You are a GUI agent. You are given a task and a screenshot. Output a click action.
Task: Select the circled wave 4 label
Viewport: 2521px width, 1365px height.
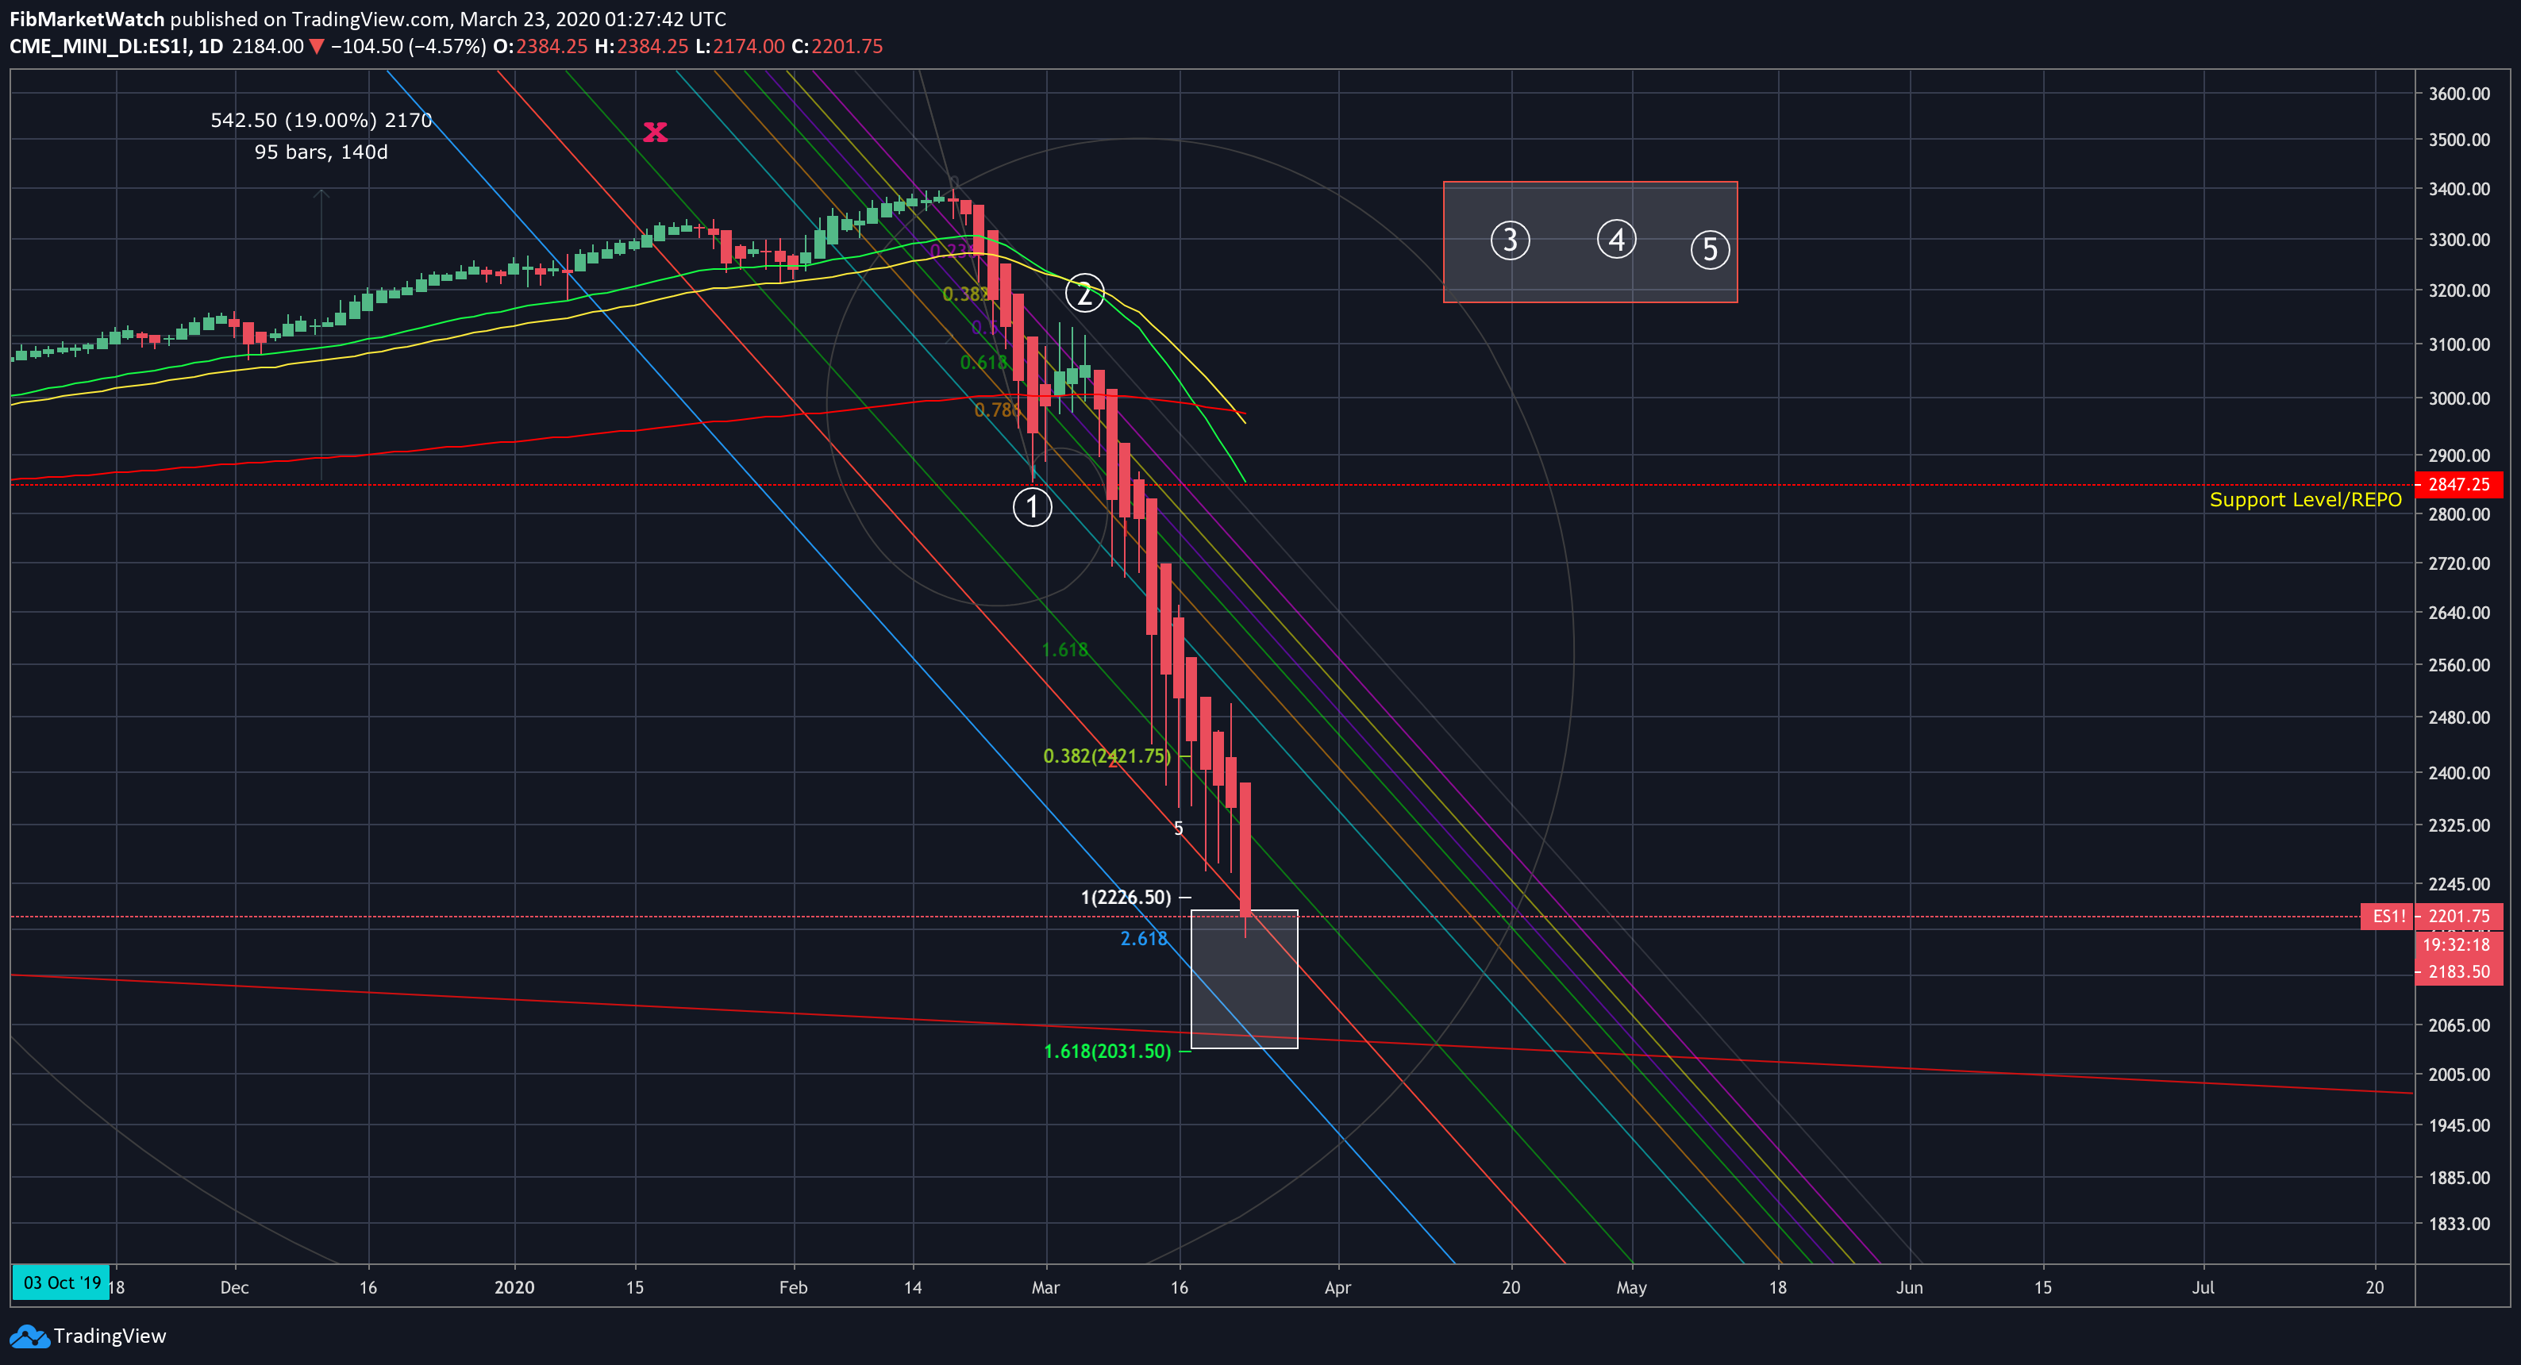pyautogui.click(x=1617, y=239)
